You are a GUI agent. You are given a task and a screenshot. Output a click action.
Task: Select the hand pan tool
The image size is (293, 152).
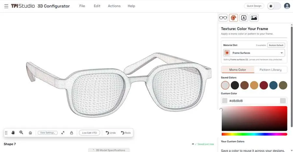coord(13,132)
